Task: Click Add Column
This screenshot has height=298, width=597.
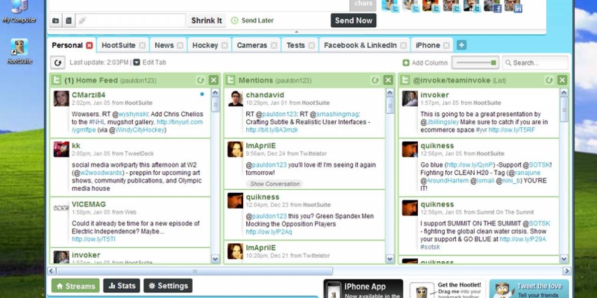Action: pos(425,63)
